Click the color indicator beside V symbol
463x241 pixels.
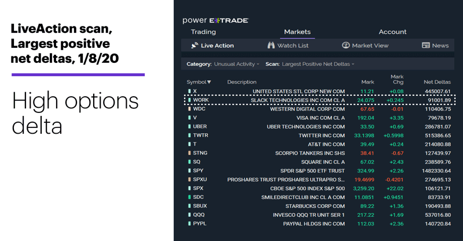[189, 118]
